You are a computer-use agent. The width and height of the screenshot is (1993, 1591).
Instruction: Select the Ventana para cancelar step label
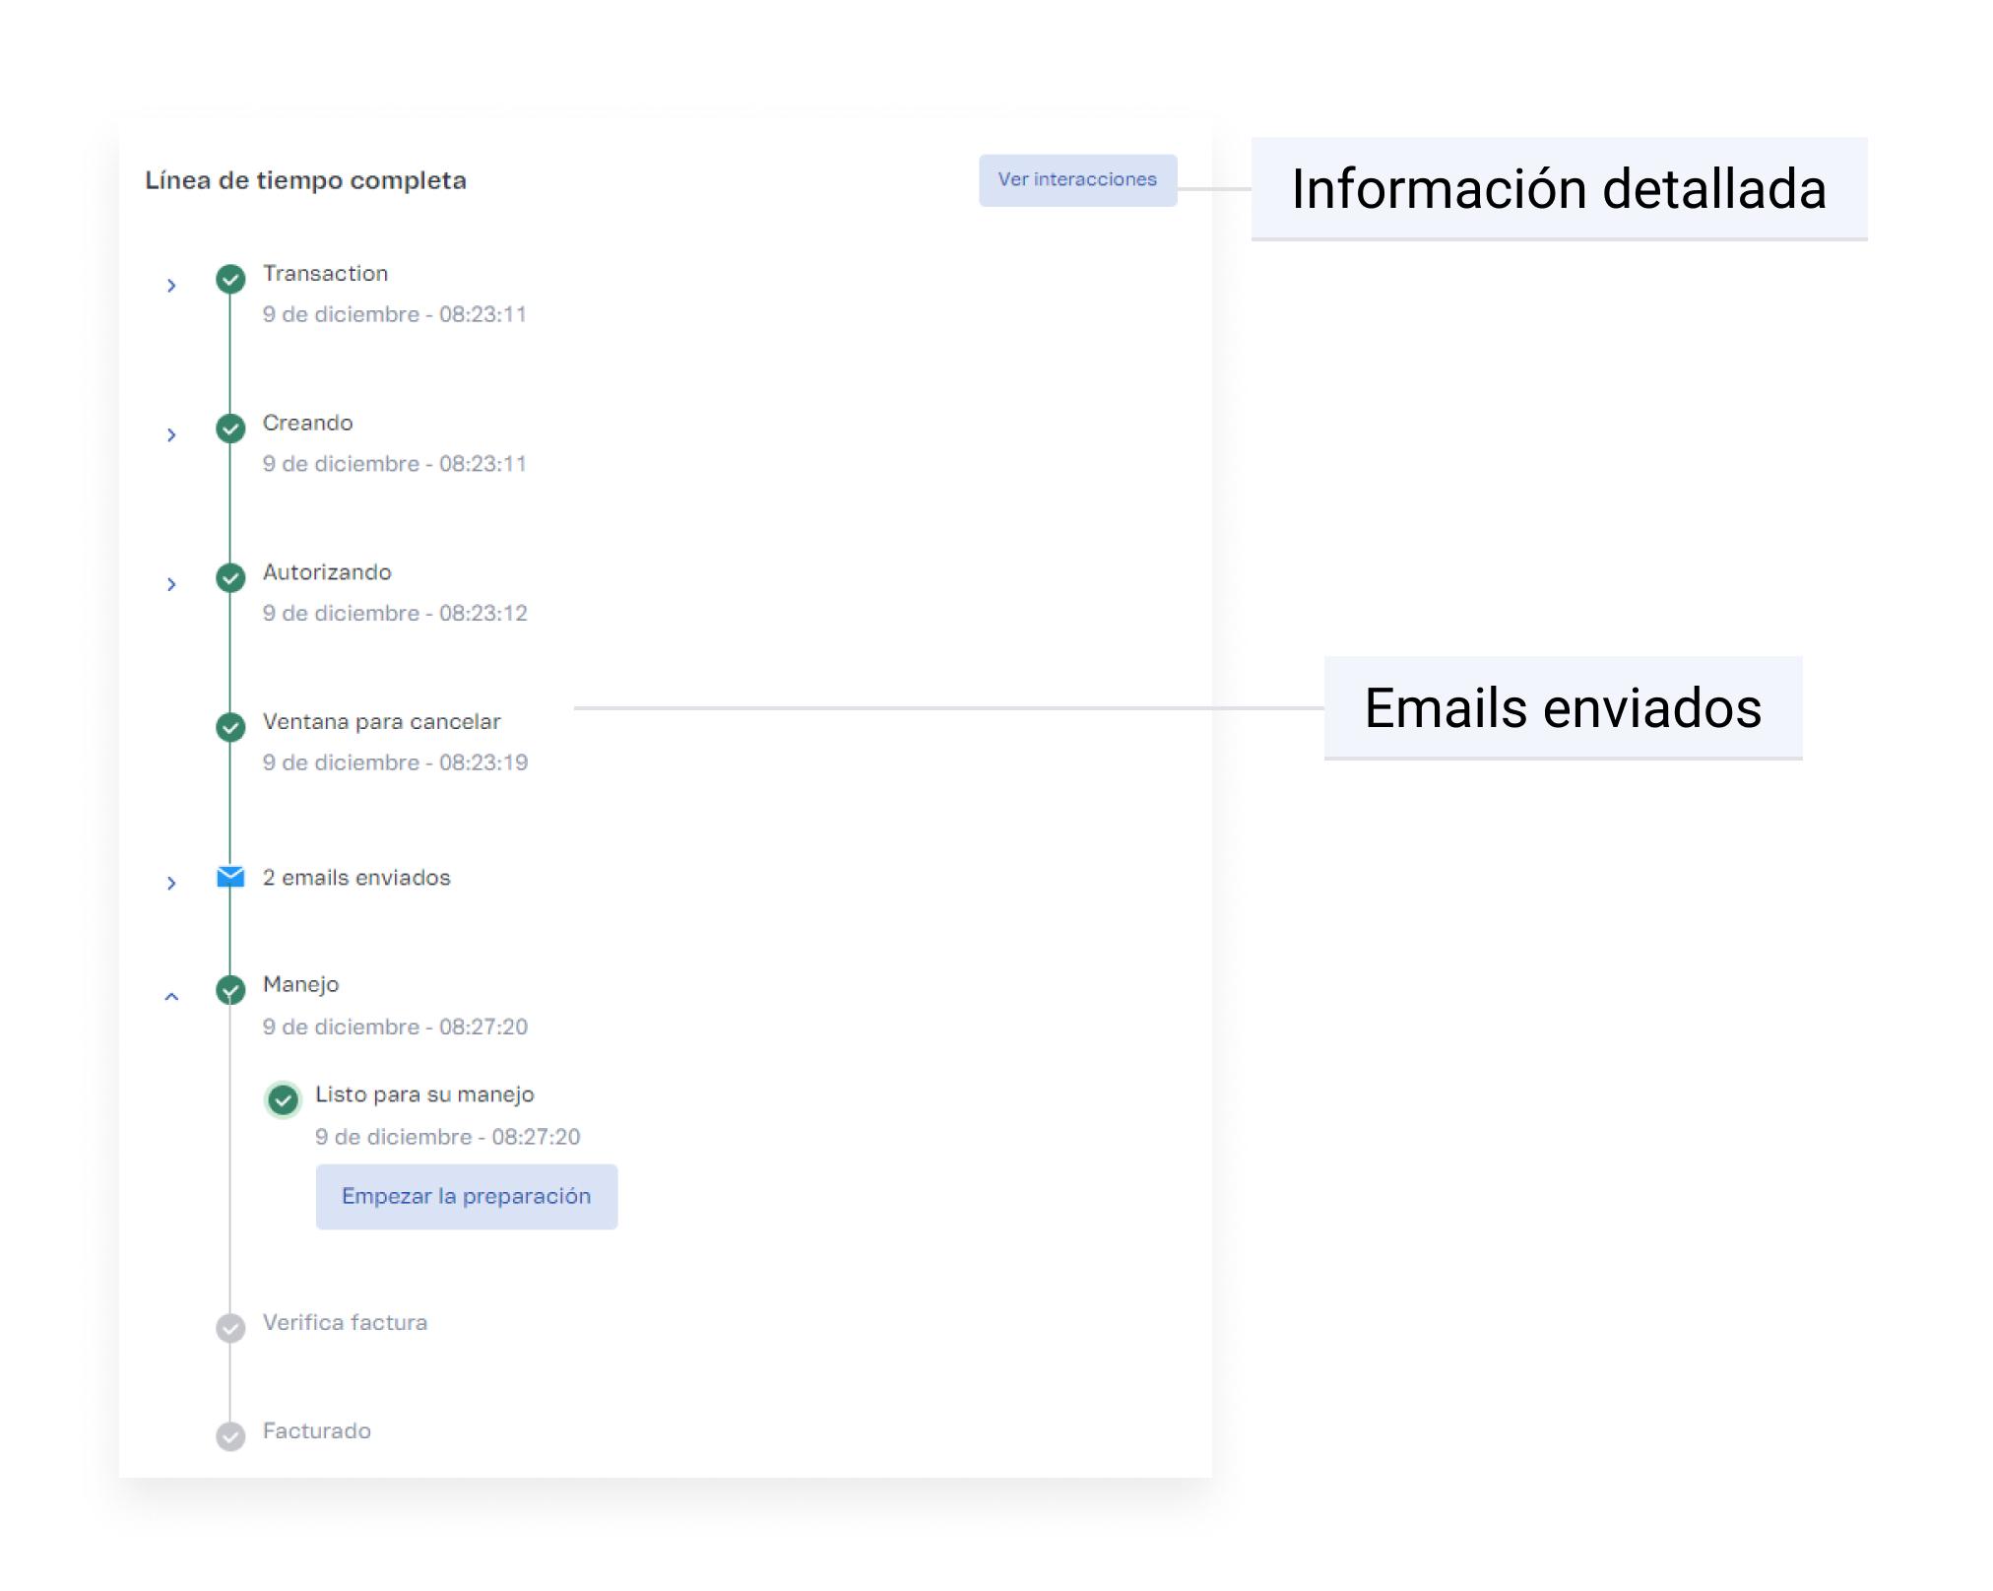point(381,722)
